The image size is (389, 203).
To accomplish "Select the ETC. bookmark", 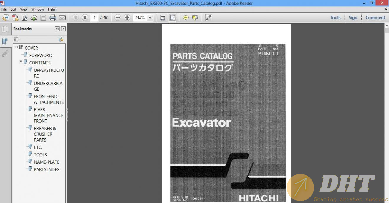I will pyautogui.click(x=38, y=147).
